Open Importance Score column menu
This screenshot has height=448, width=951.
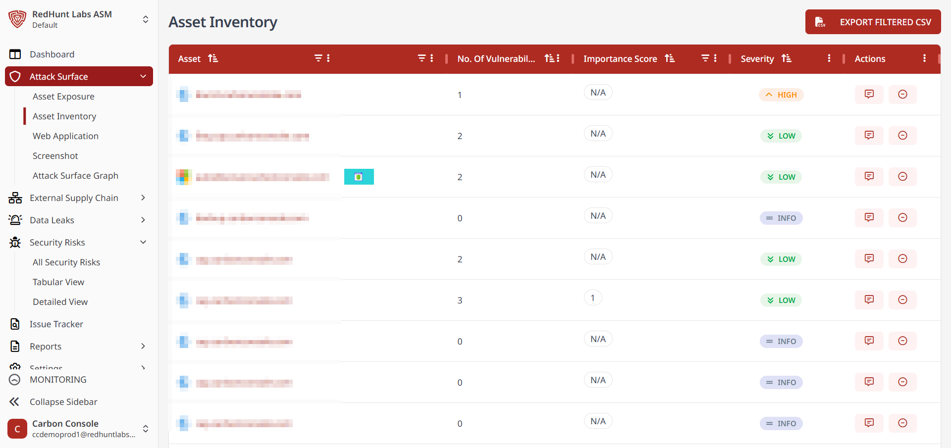pyautogui.click(x=715, y=58)
